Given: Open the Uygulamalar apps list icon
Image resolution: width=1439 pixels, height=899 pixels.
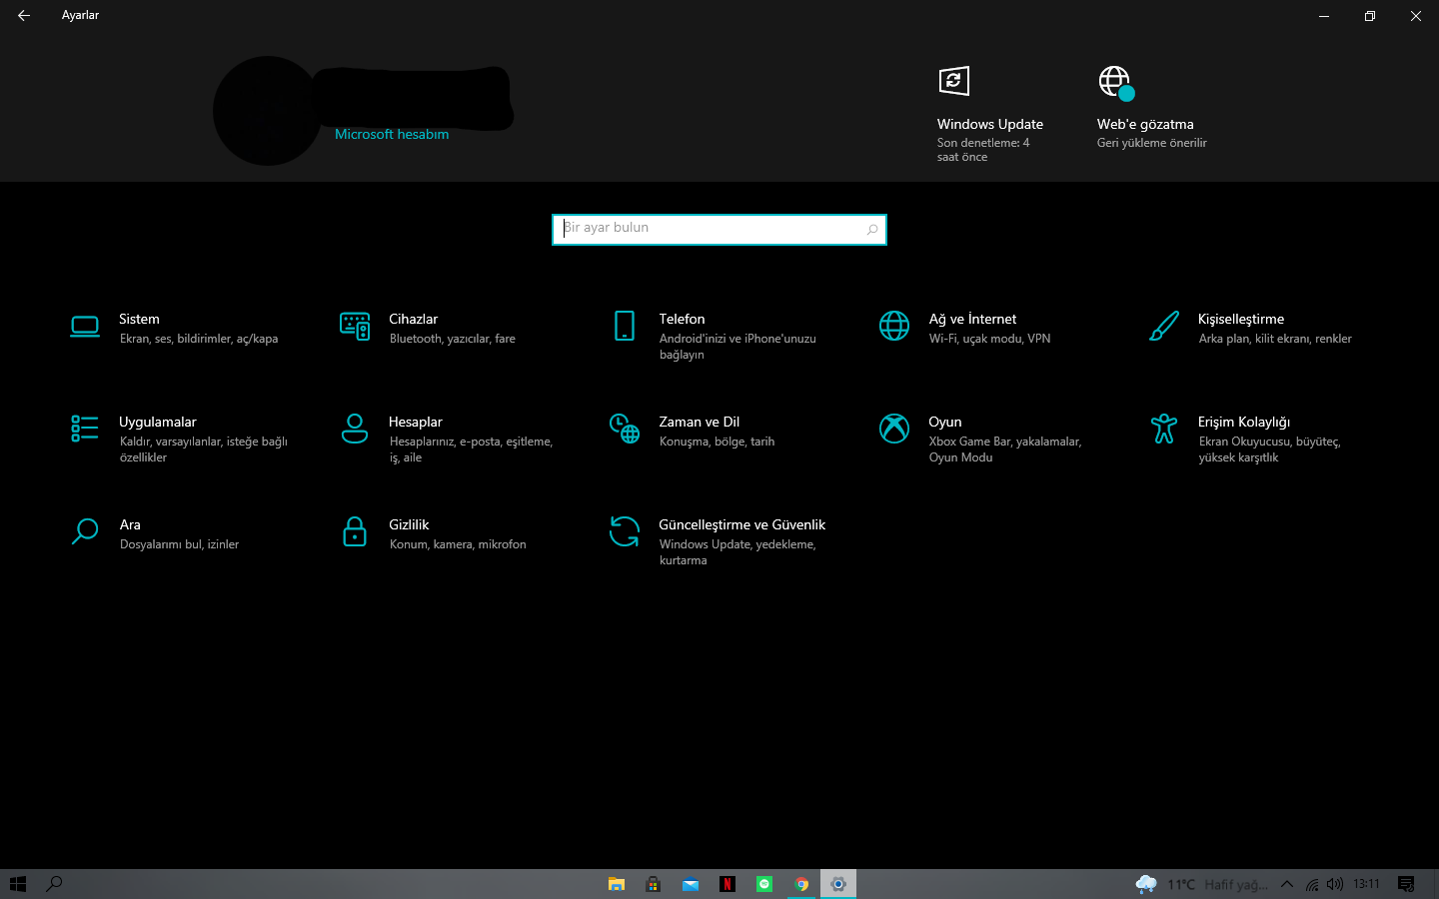Looking at the screenshot, I should point(85,429).
